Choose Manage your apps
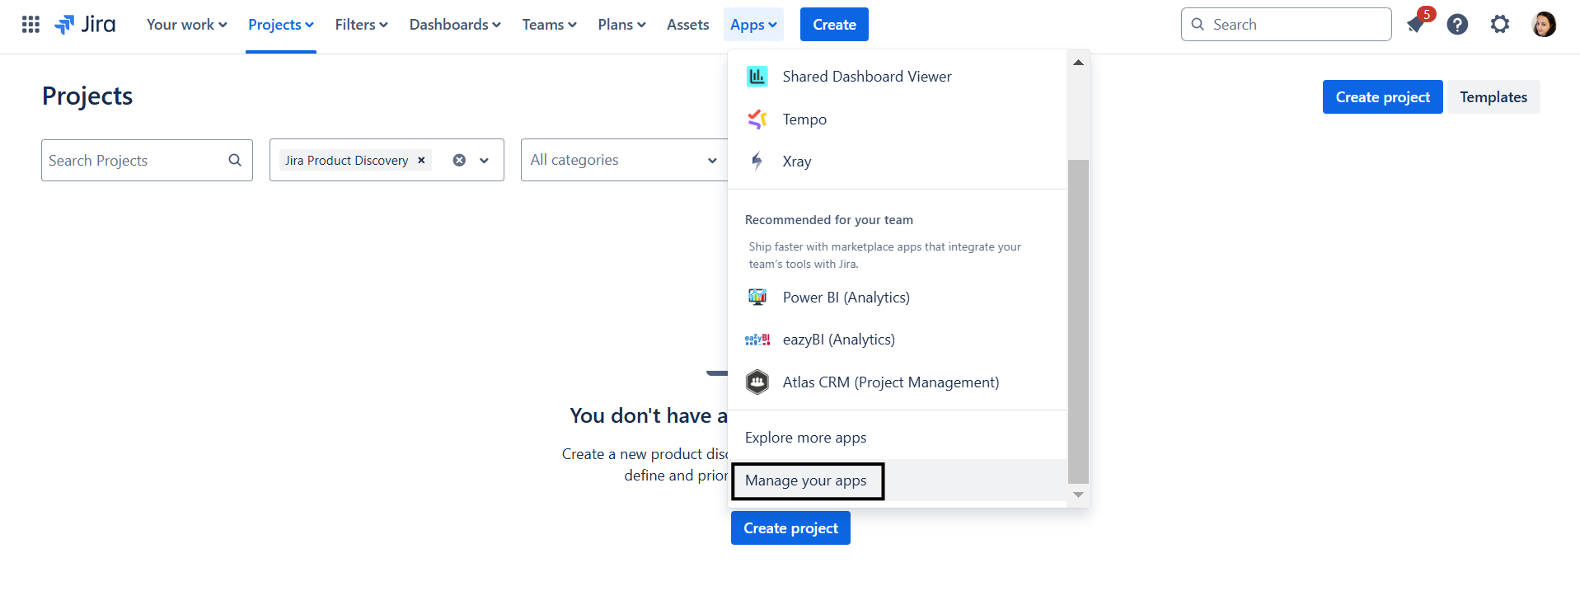 point(898,480)
